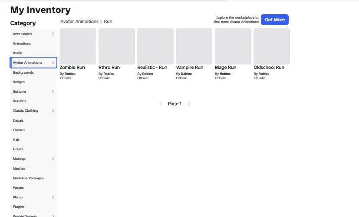The width and height of the screenshot is (359, 217).
Task: Click the Get More button
Action: pos(275,19)
